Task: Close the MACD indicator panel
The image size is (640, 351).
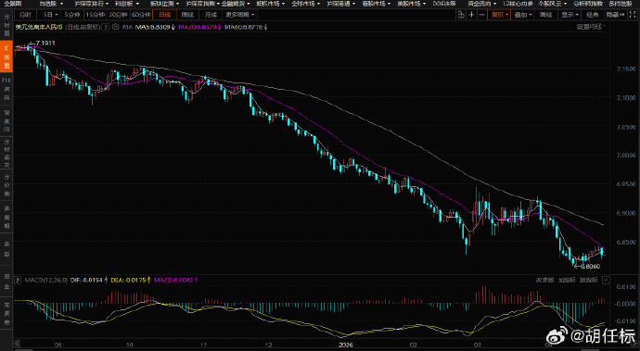Action: [606, 280]
